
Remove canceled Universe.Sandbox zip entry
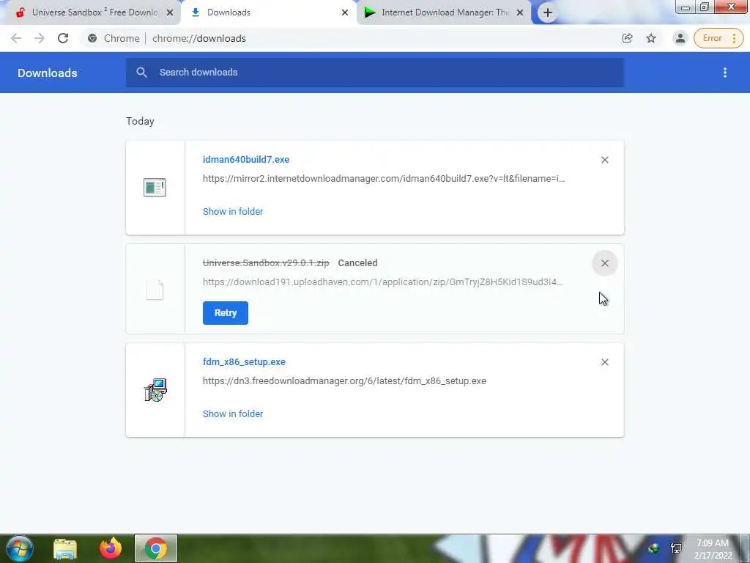[x=604, y=263]
